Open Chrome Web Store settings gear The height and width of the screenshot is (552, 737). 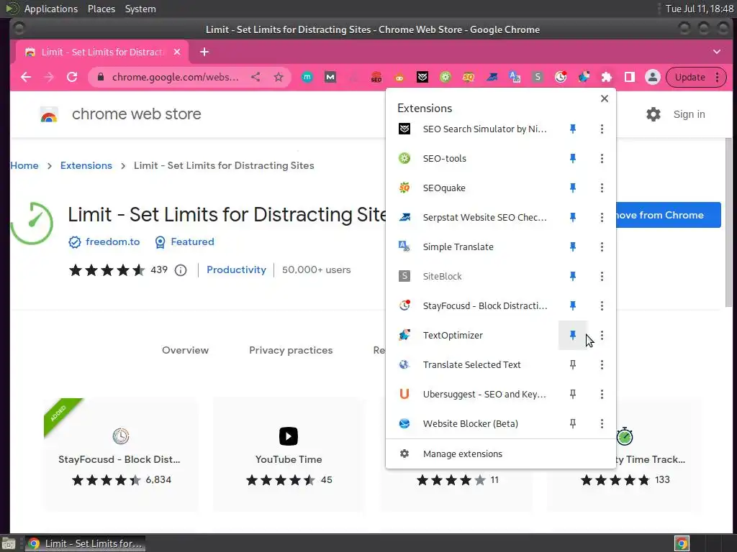pos(653,114)
